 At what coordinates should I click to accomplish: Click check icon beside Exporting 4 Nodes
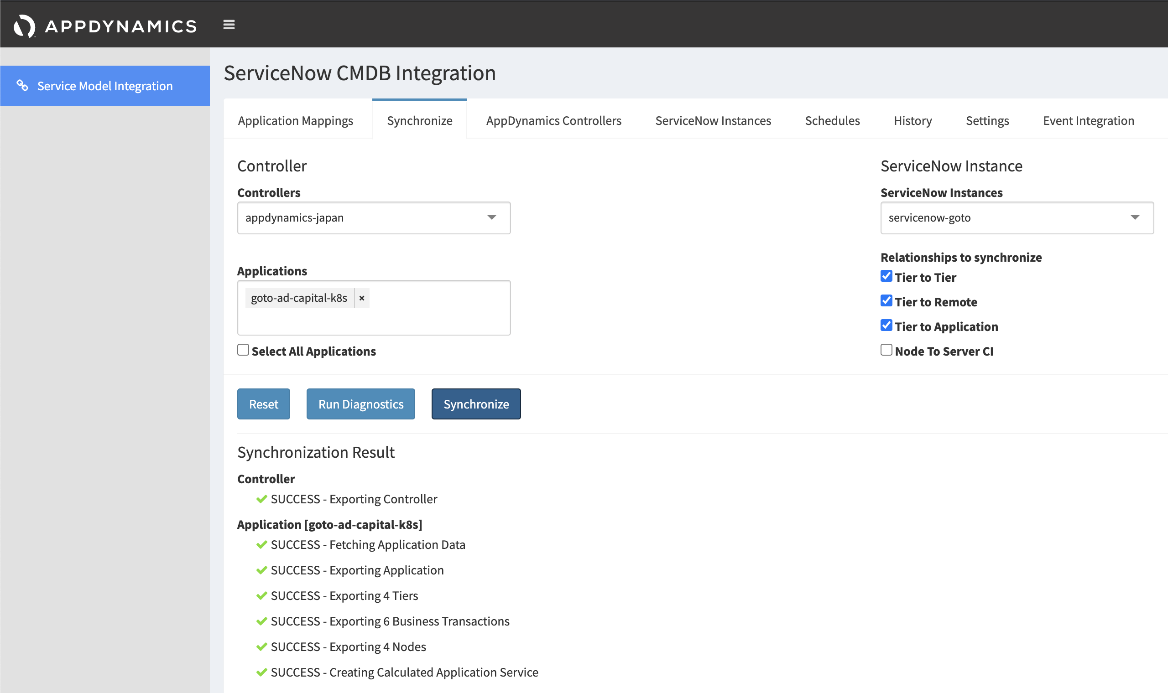click(261, 647)
